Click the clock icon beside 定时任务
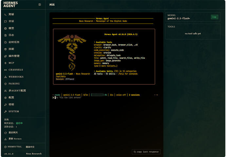Screen dimensions: 226x157 5,42
